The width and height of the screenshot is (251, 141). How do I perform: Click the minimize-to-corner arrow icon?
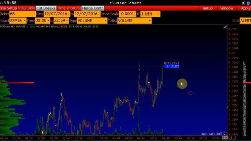coord(244,3)
